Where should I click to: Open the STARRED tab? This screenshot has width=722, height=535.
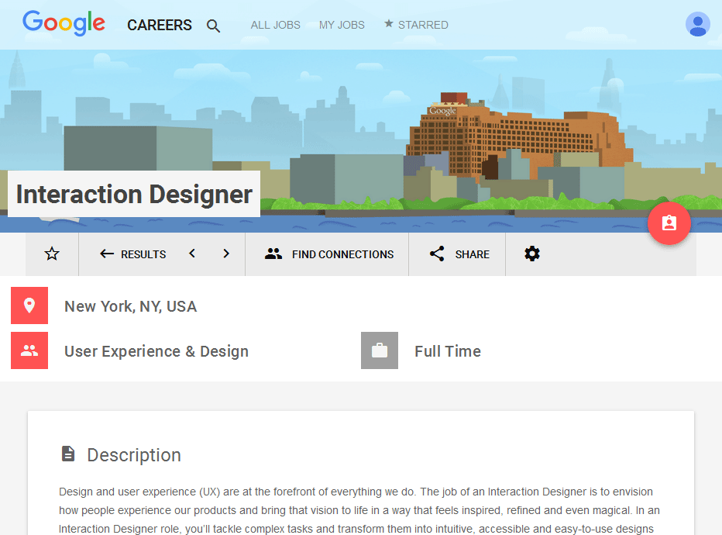(x=416, y=25)
